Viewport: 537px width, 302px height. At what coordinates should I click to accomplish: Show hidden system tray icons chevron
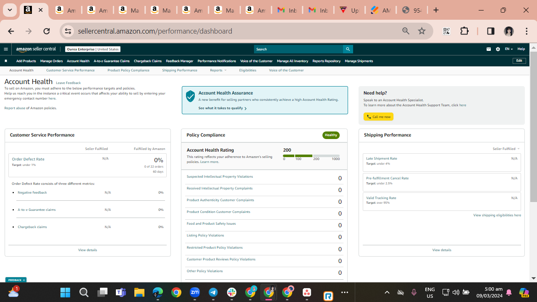(x=387, y=292)
